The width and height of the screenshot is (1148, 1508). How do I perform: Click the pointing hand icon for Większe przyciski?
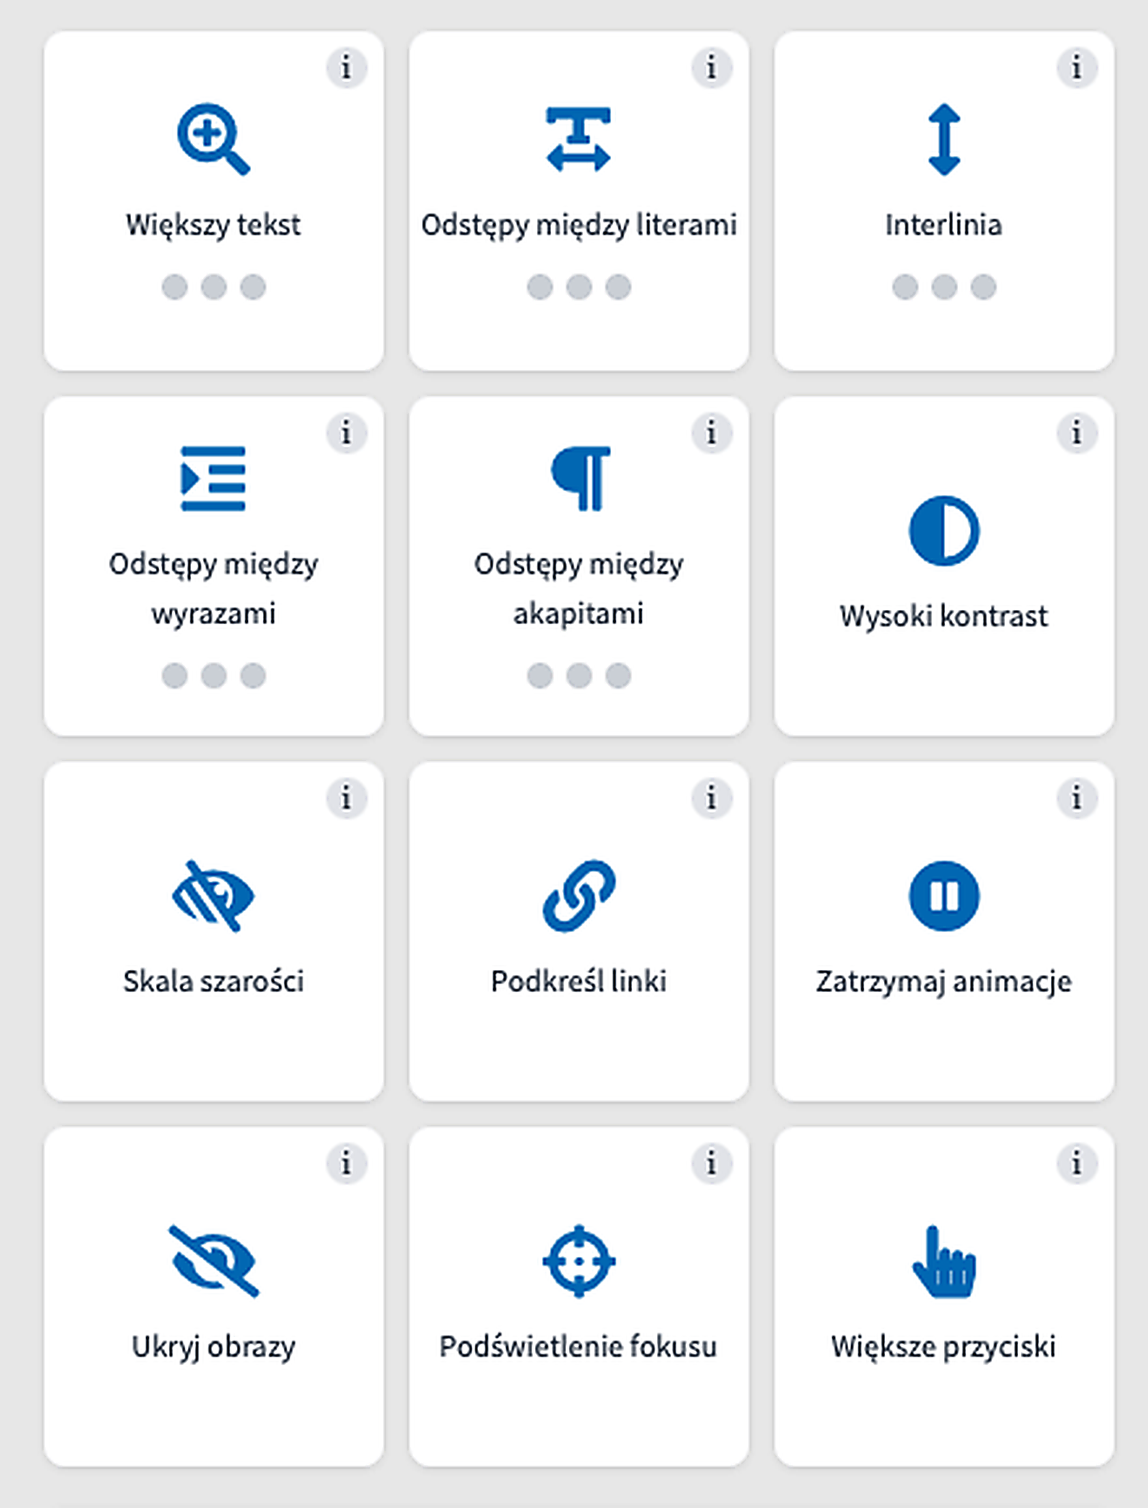pyautogui.click(x=944, y=1261)
